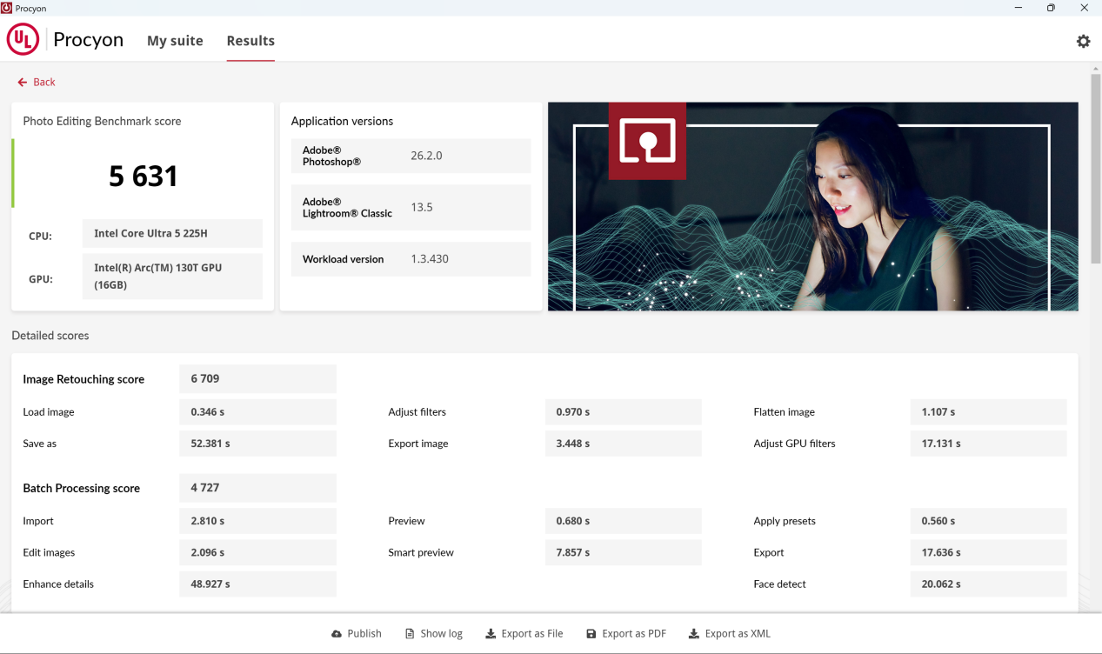Click the Publish cloud icon
This screenshot has height=654, width=1102.
pyautogui.click(x=337, y=634)
